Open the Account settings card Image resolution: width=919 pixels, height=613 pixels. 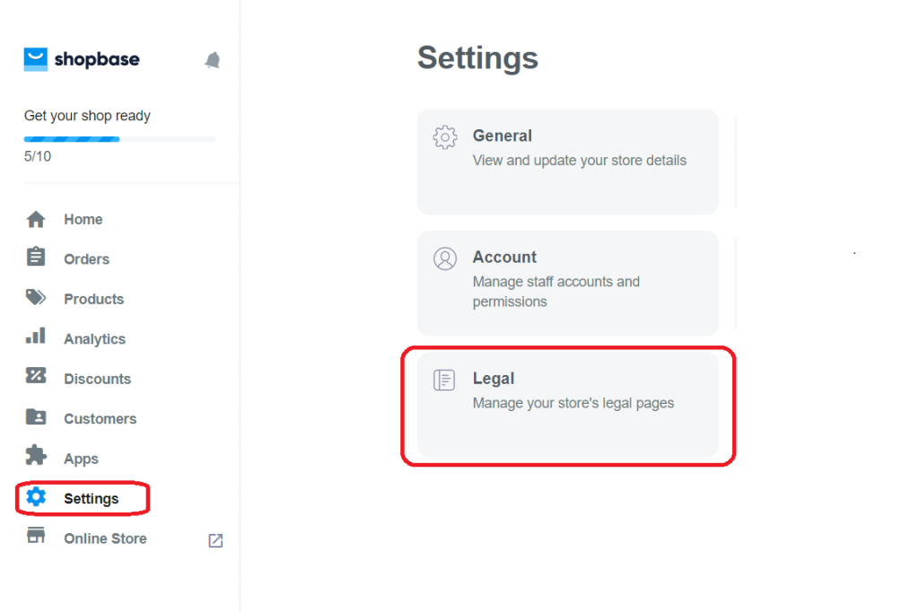coord(567,283)
